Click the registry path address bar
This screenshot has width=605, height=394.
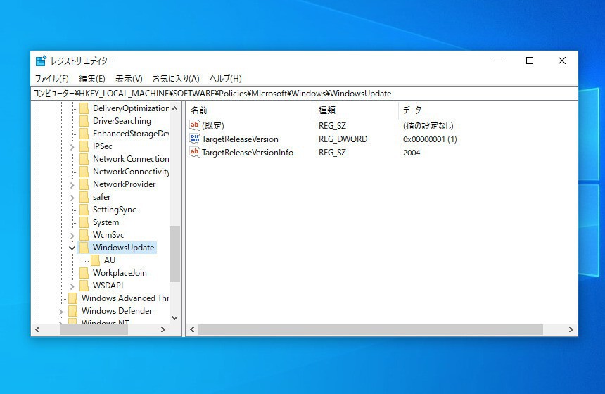click(304, 94)
